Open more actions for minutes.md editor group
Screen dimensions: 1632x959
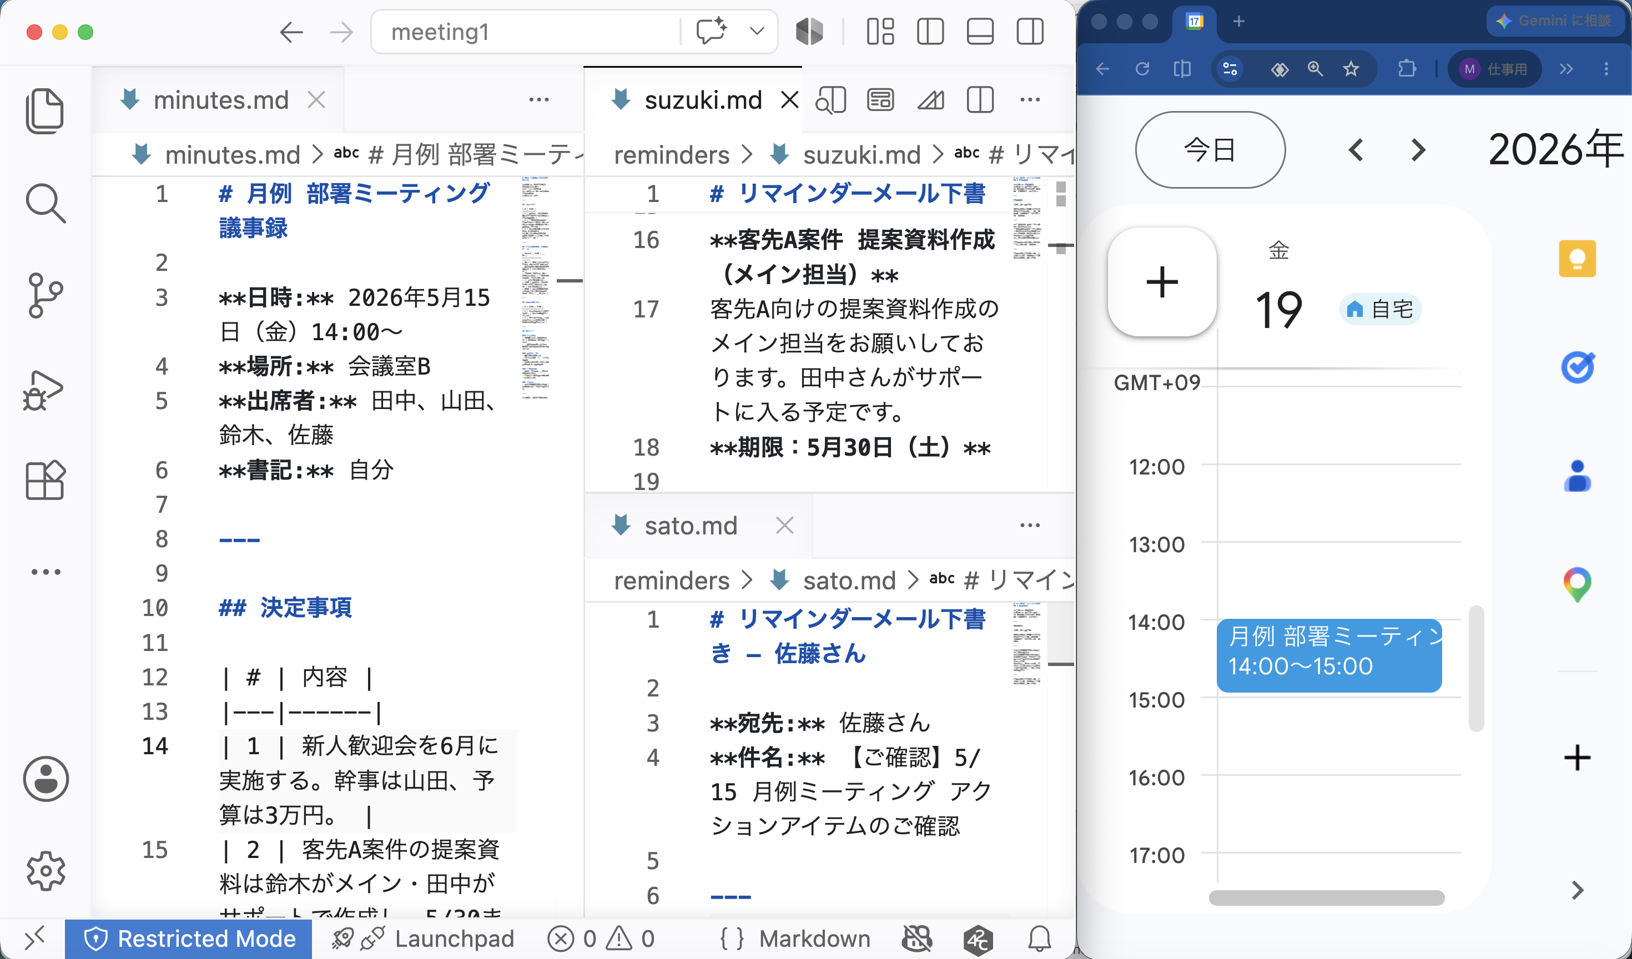[x=539, y=100]
